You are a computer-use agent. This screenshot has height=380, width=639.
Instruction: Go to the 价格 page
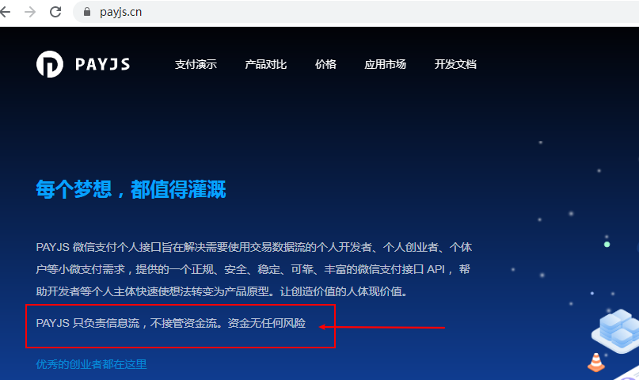pyautogui.click(x=325, y=64)
